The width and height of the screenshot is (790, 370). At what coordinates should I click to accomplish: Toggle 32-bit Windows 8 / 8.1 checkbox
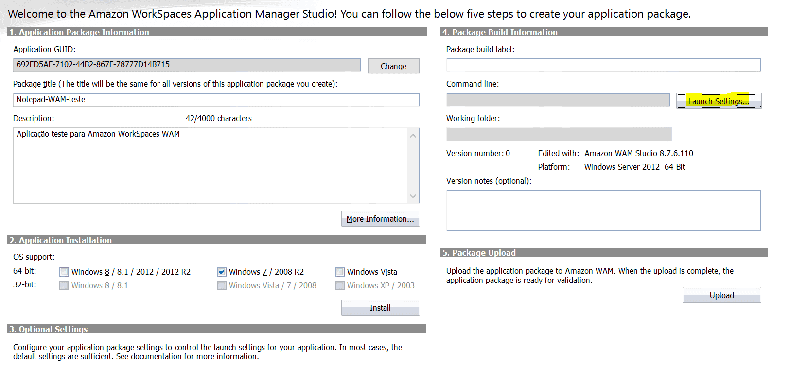(64, 285)
